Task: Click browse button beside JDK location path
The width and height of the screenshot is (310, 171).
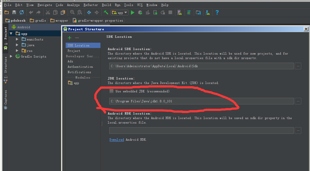Action: (298, 101)
